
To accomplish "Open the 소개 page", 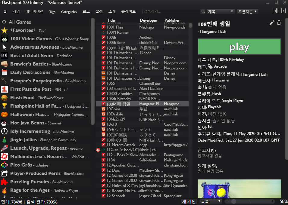I will click(112, 11).
